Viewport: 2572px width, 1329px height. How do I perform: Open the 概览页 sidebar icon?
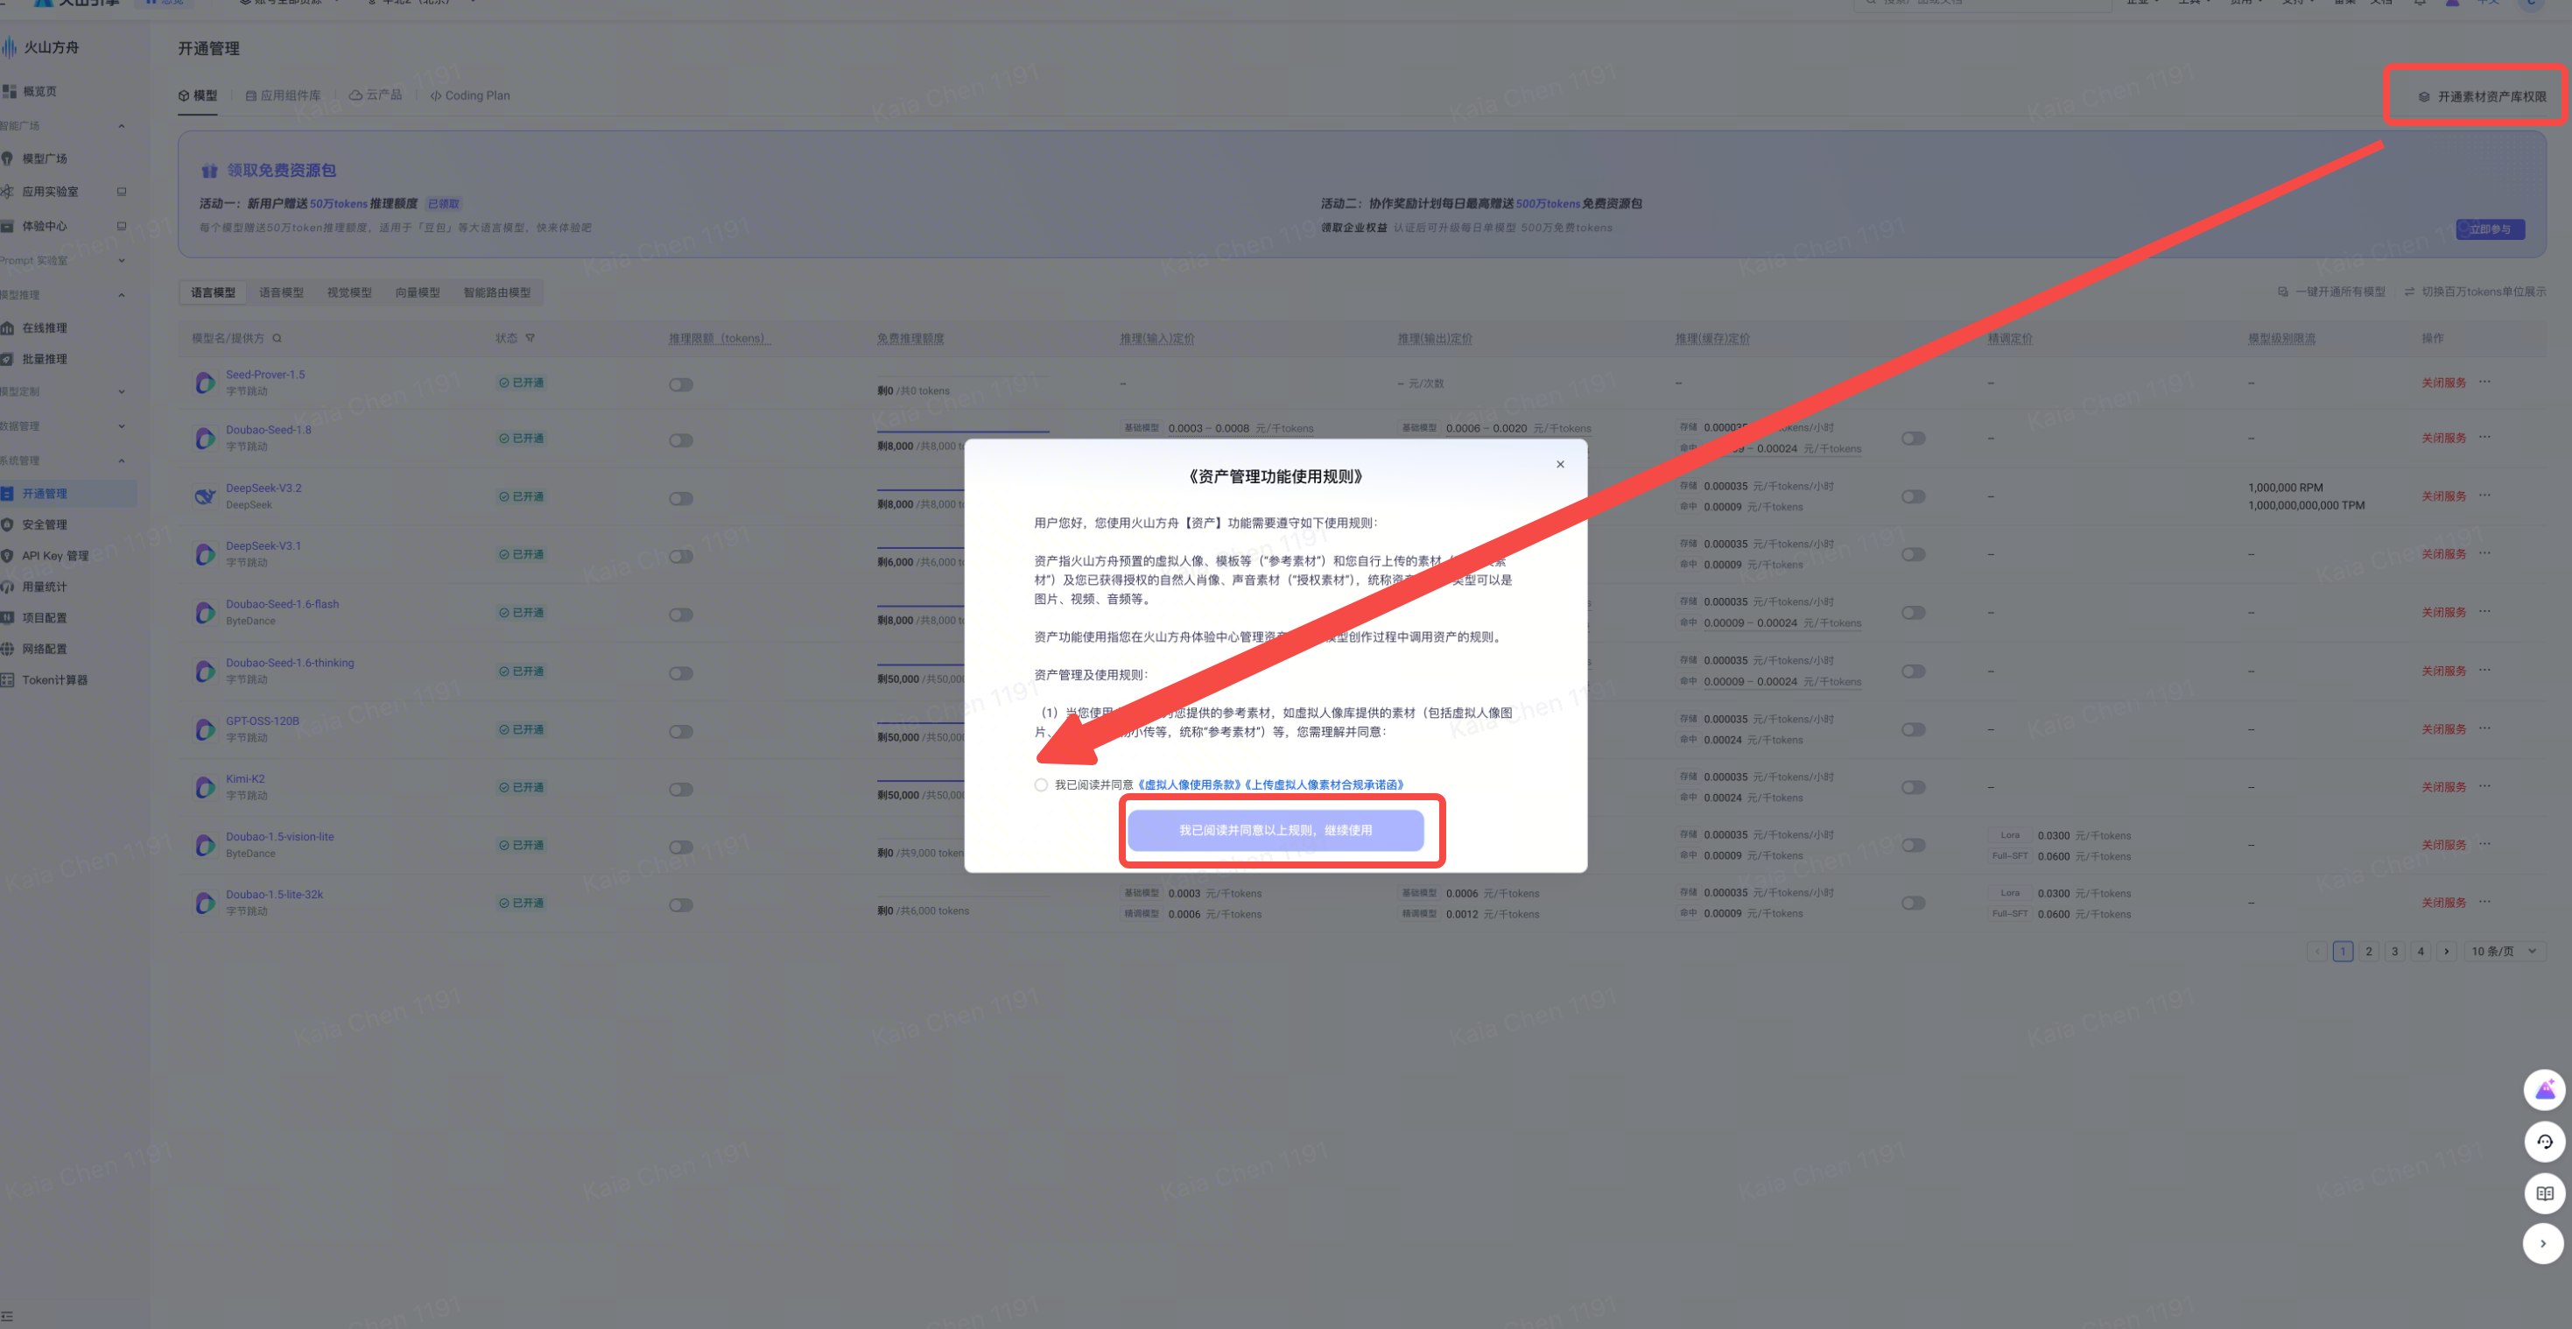coord(9,91)
